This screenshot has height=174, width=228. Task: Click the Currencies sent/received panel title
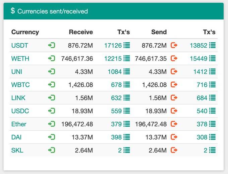(53, 11)
